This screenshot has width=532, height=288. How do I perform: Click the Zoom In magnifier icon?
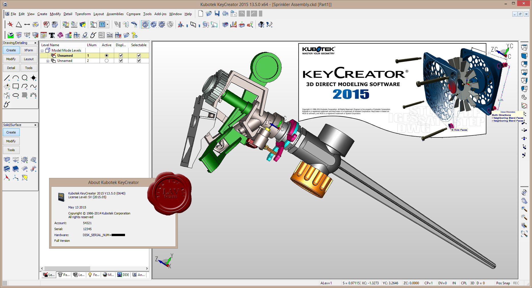524,209
